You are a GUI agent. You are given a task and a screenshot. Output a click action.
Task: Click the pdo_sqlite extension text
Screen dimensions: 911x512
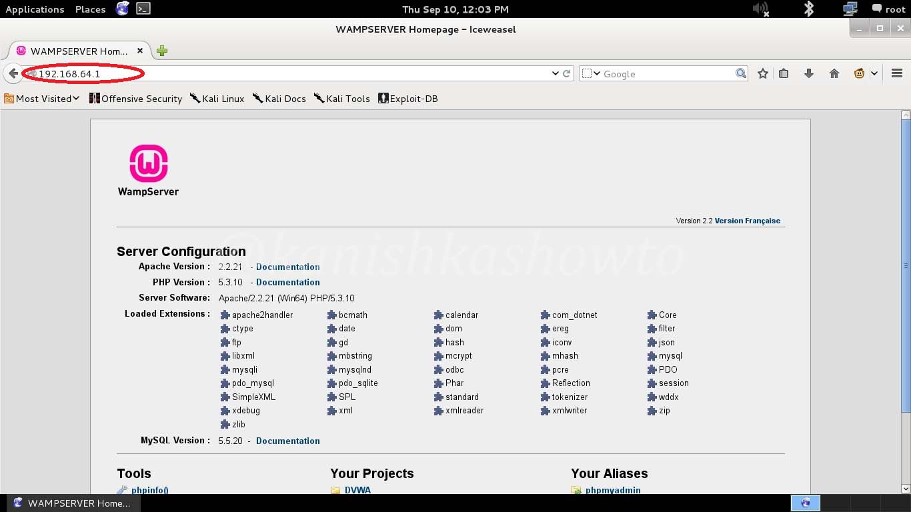[x=358, y=383]
